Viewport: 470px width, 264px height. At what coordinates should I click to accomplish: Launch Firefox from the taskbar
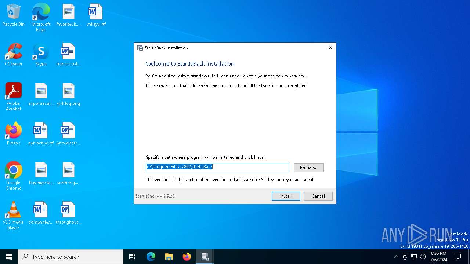[187, 257]
